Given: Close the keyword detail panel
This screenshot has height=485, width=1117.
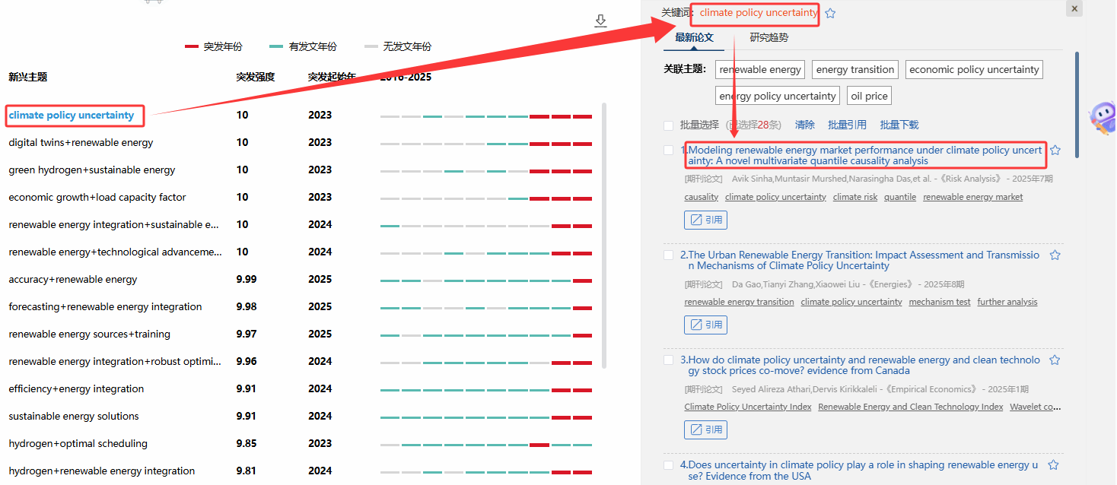Looking at the screenshot, I should click(x=1074, y=8).
